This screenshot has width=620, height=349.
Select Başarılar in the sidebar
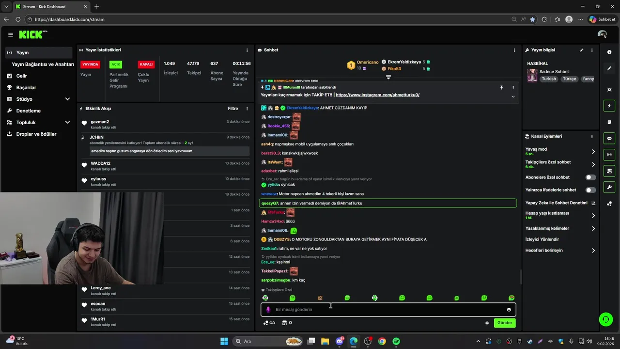pos(39,87)
